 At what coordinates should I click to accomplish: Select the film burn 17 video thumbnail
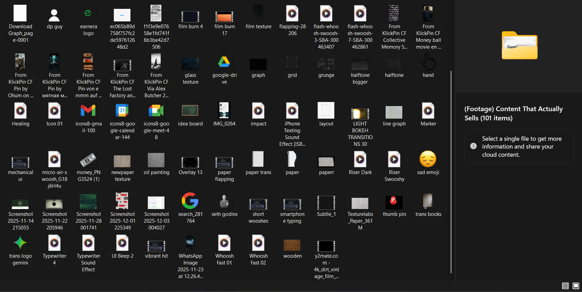pos(224,16)
